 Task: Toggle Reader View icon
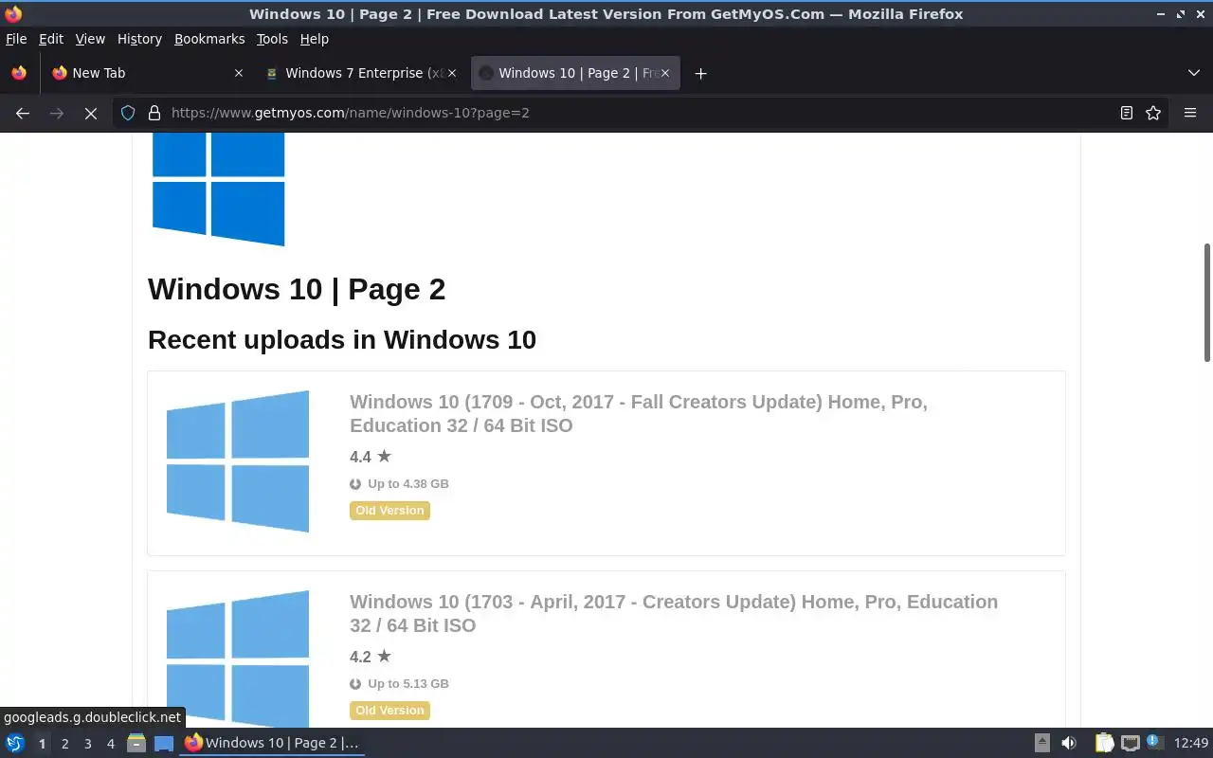pyautogui.click(x=1127, y=113)
